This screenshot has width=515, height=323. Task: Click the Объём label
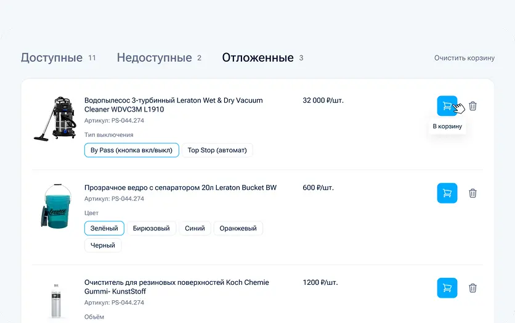[94, 317]
